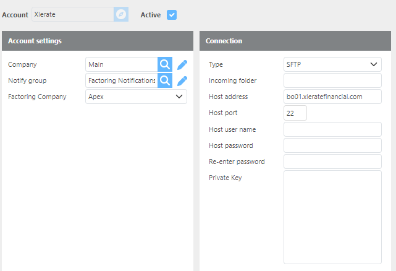Viewport: 396px width, 271px height.
Task: Click the compass icon beside Xlerate account
Action: 121,14
